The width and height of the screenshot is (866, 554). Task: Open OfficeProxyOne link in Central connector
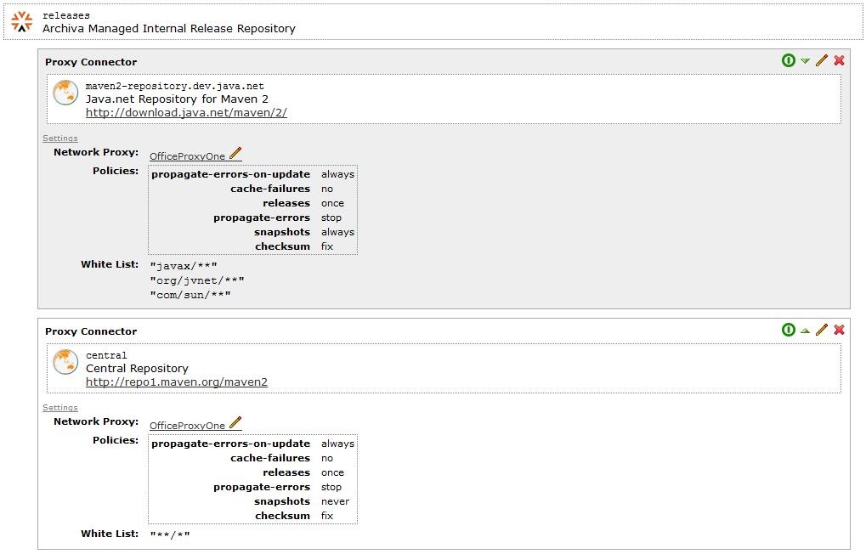point(187,426)
